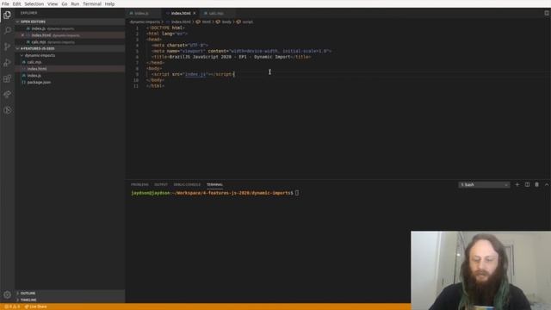Open the Live Share activity bar icon
This screenshot has width=551, height=310.
[x=7, y=94]
